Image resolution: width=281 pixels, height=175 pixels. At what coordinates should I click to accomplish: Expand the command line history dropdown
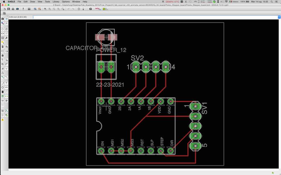[x=279, y=17]
